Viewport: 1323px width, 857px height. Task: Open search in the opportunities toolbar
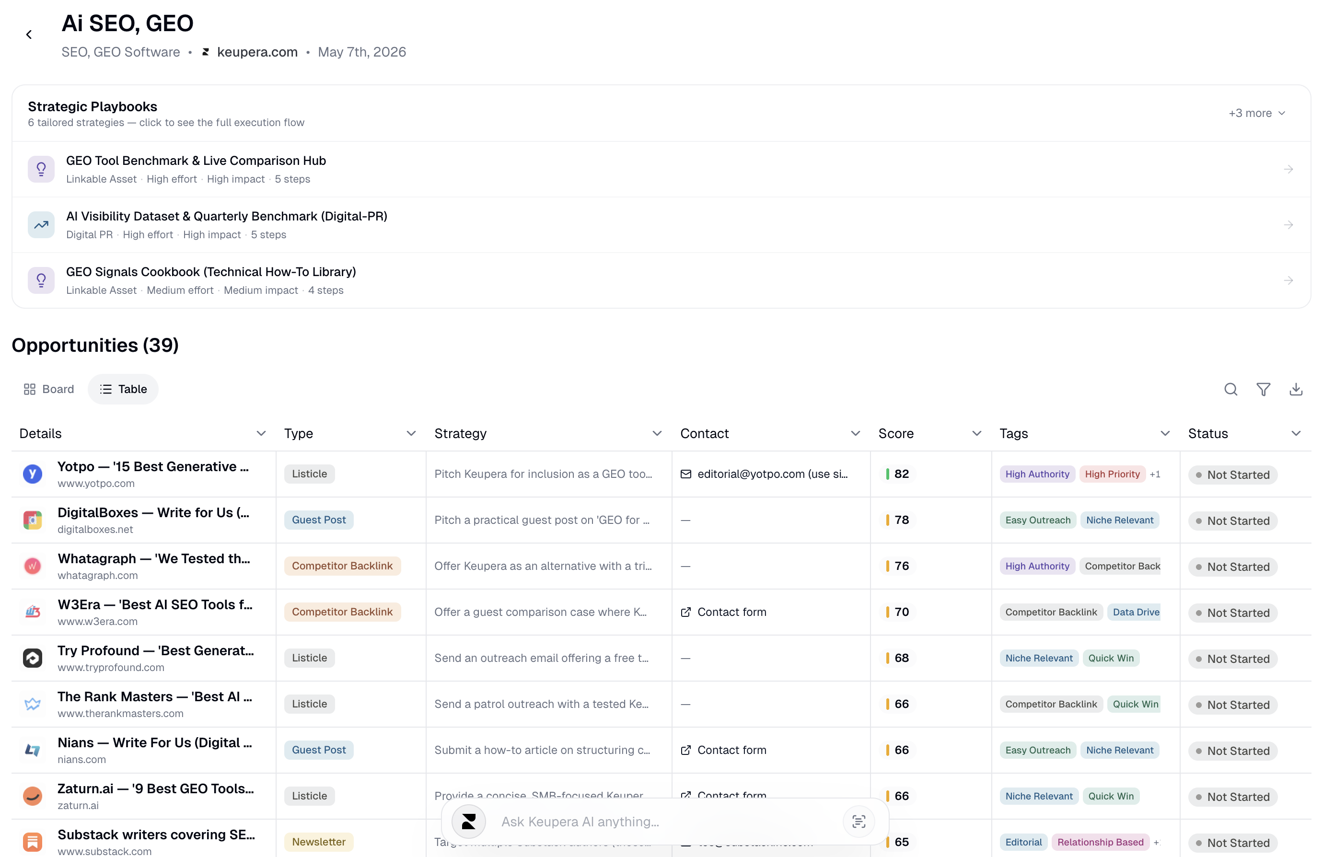[1230, 389]
